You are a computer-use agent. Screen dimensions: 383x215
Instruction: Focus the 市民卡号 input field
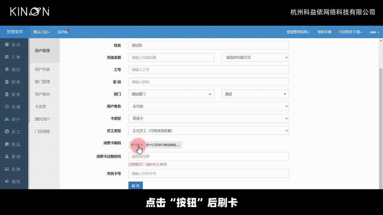[209, 173]
